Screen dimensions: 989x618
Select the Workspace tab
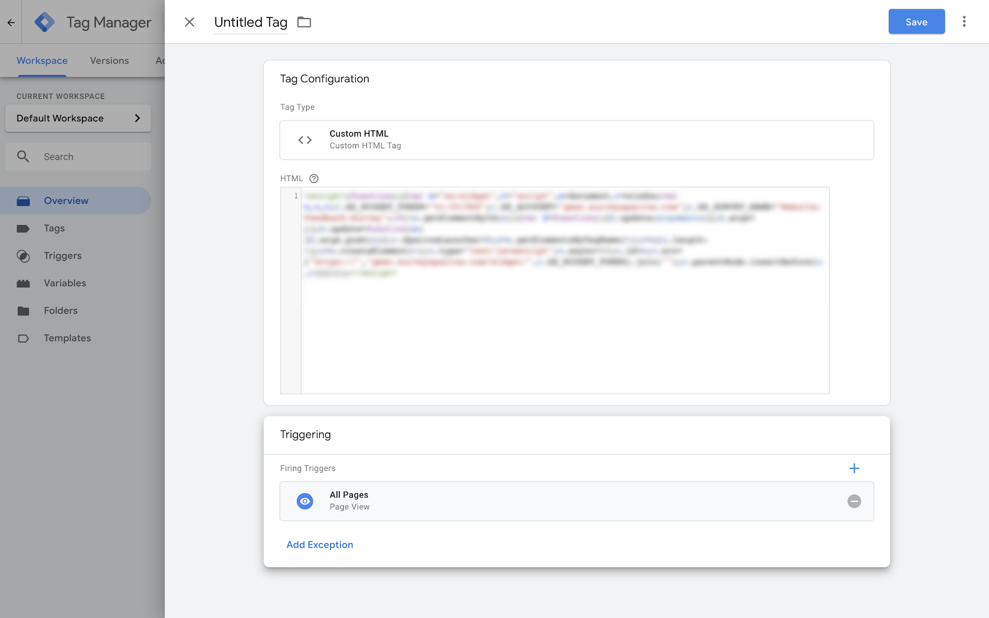tap(42, 61)
